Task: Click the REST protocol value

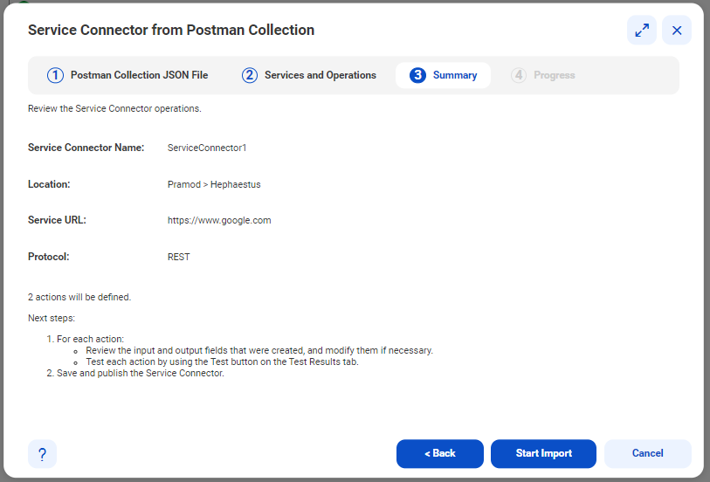Action: click(179, 257)
